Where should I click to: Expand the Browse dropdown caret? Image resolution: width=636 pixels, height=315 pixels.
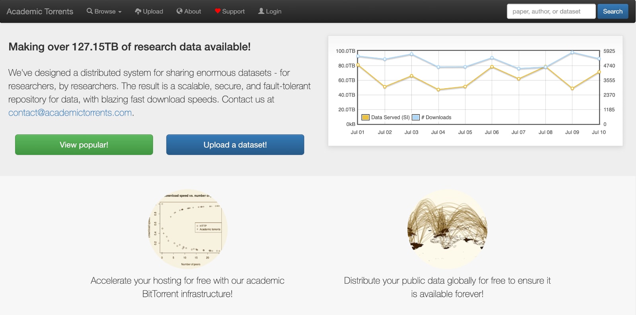120,12
